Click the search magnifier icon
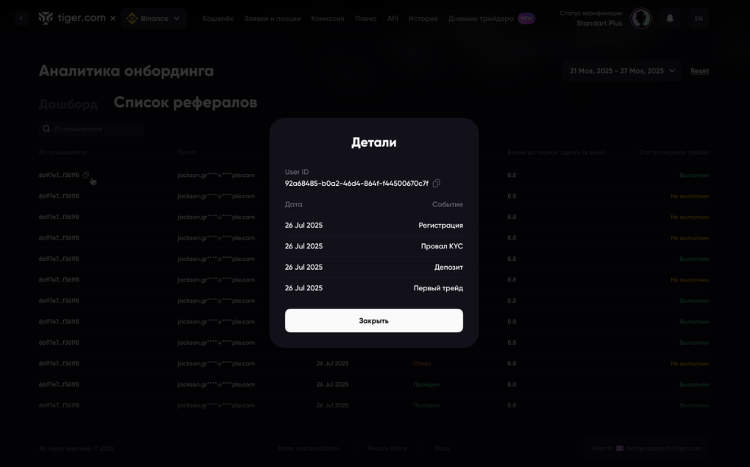Viewport: 750px width, 467px height. click(x=46, y=129)
